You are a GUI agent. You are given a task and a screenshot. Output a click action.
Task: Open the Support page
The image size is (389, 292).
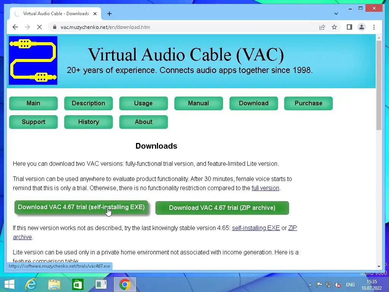point(33,122)
